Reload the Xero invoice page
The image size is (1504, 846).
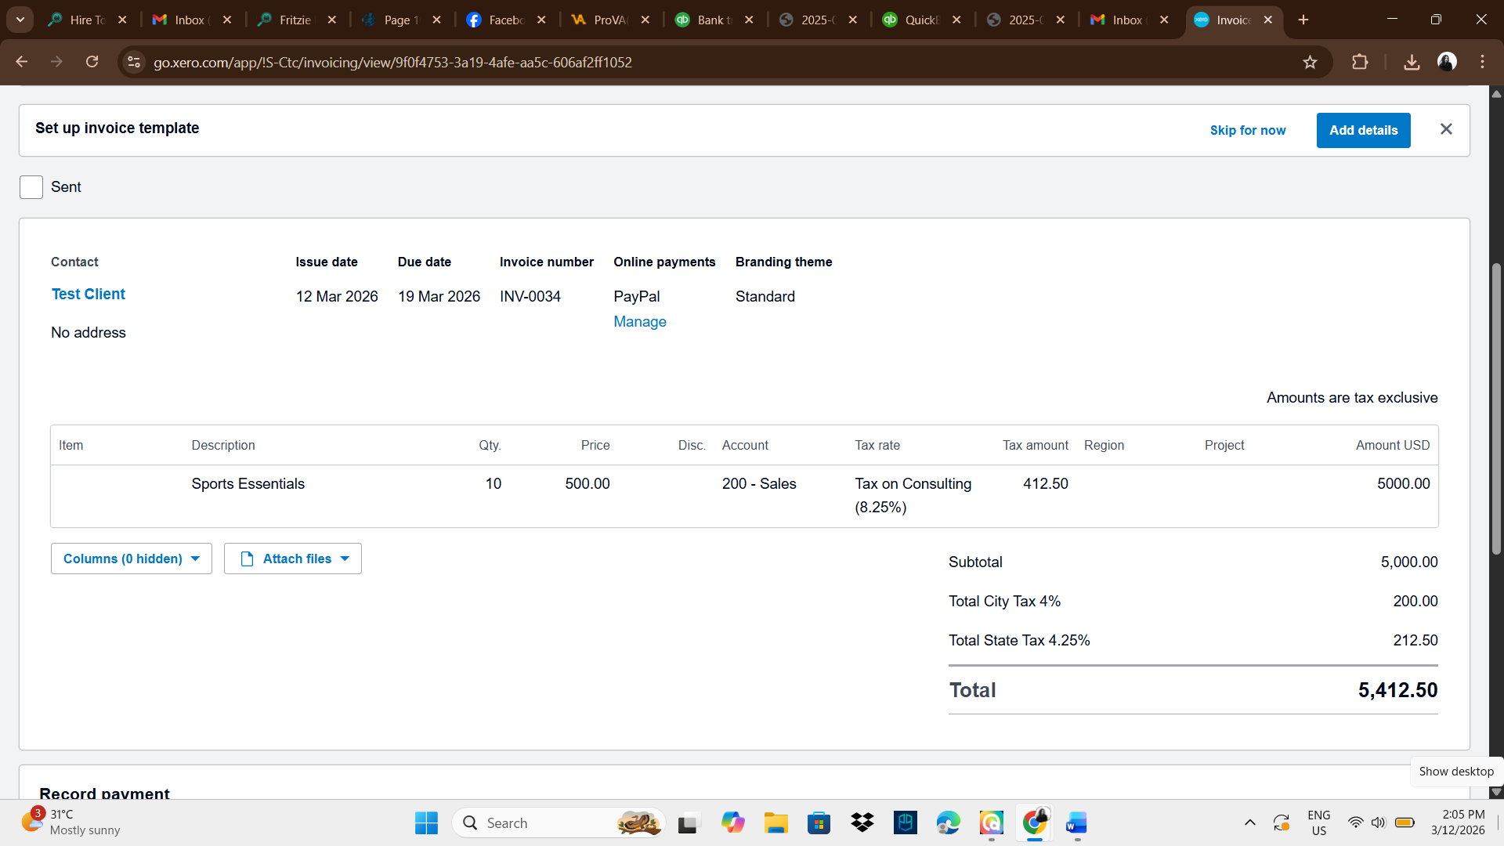(92, 62)
